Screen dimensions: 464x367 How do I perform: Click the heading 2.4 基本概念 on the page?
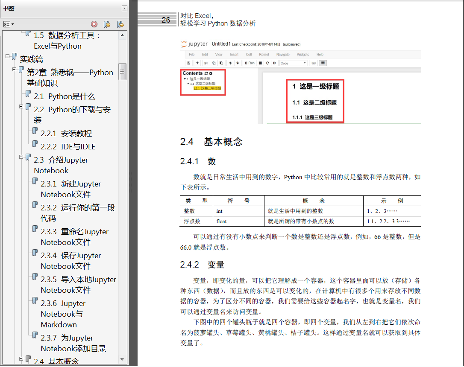pos(211,142)
